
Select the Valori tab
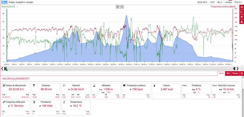(221, 73)
